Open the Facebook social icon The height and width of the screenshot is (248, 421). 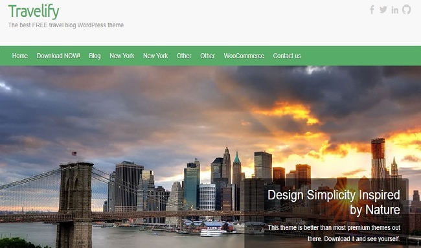coord(372,10)
